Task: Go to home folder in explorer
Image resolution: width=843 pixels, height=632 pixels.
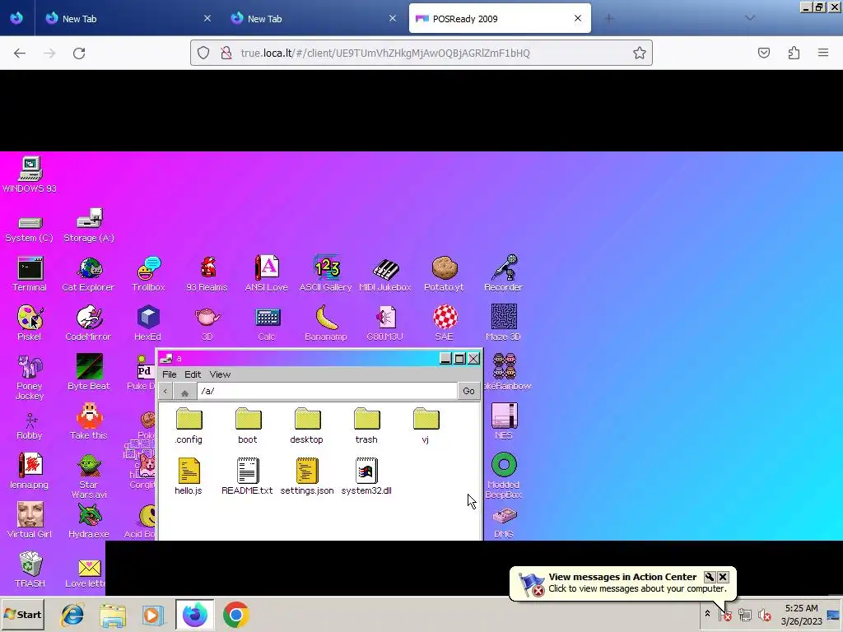Action: coord(184,392)
